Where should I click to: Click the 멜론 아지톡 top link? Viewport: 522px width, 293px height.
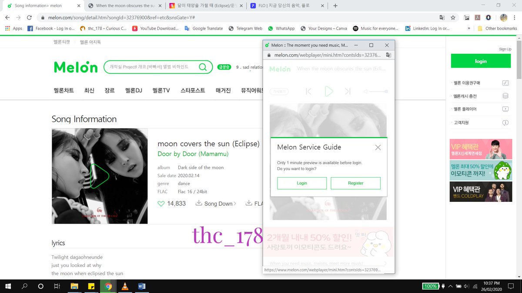click(90, 42)
